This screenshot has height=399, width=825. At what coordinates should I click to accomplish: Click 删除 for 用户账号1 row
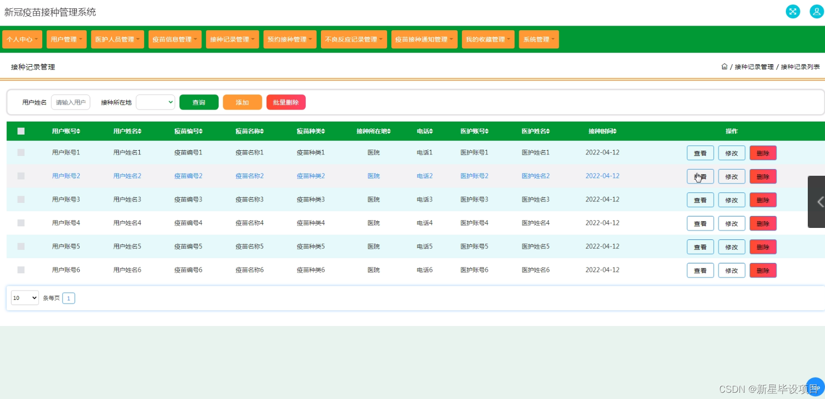pos(763,153)
